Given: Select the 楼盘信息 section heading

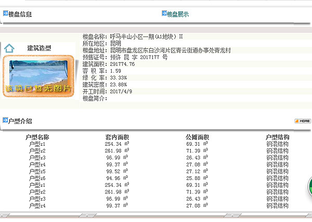Looking at the screenshot, I should click(x=20, y=14).
